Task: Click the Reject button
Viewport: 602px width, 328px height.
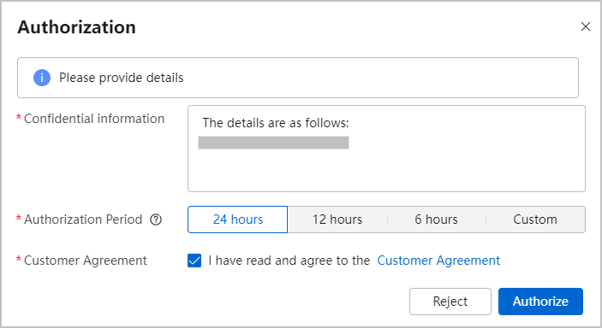Action: (450, 302)
